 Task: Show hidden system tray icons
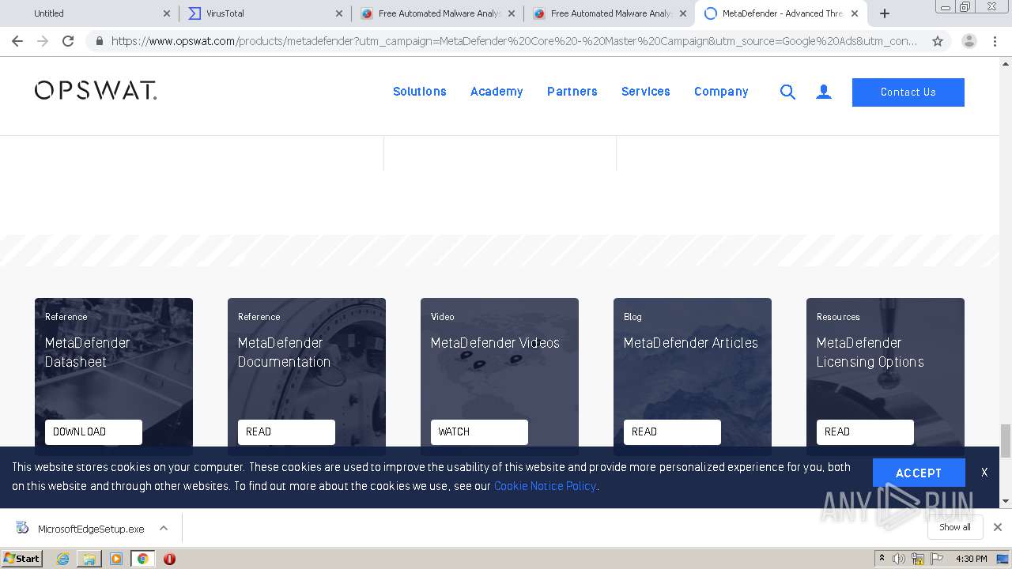[882, 559]
